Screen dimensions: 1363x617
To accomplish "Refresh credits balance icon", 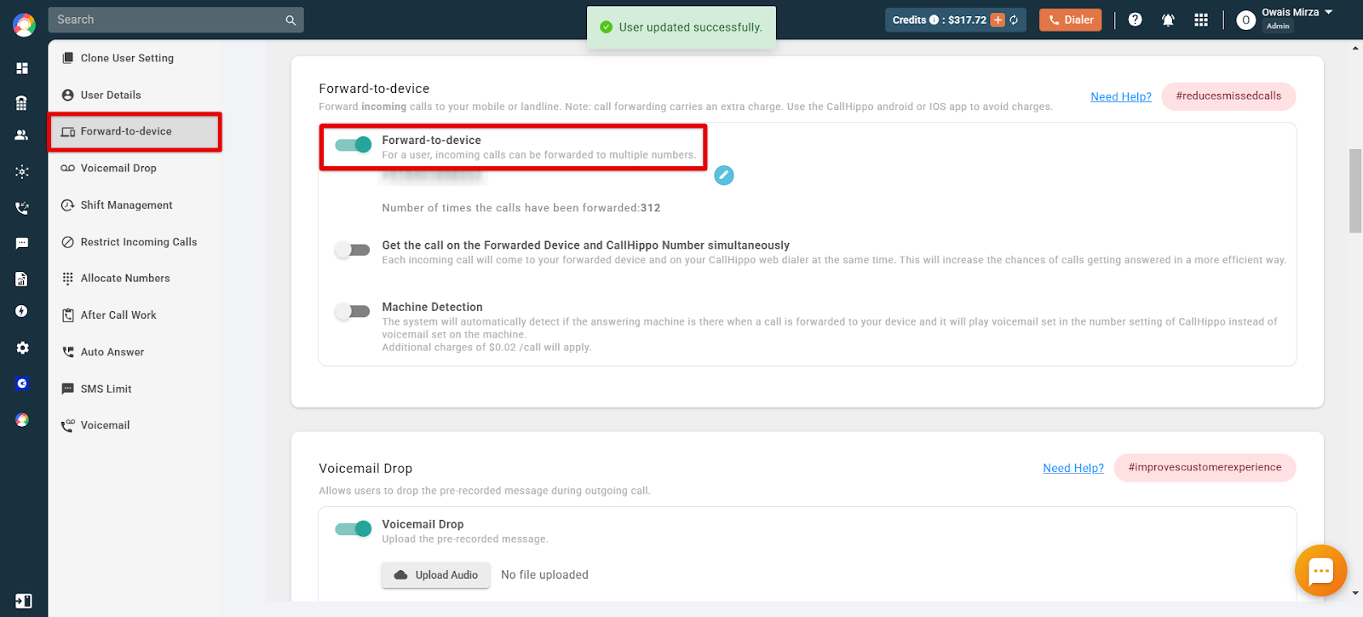I will [x=1014, y=20].
